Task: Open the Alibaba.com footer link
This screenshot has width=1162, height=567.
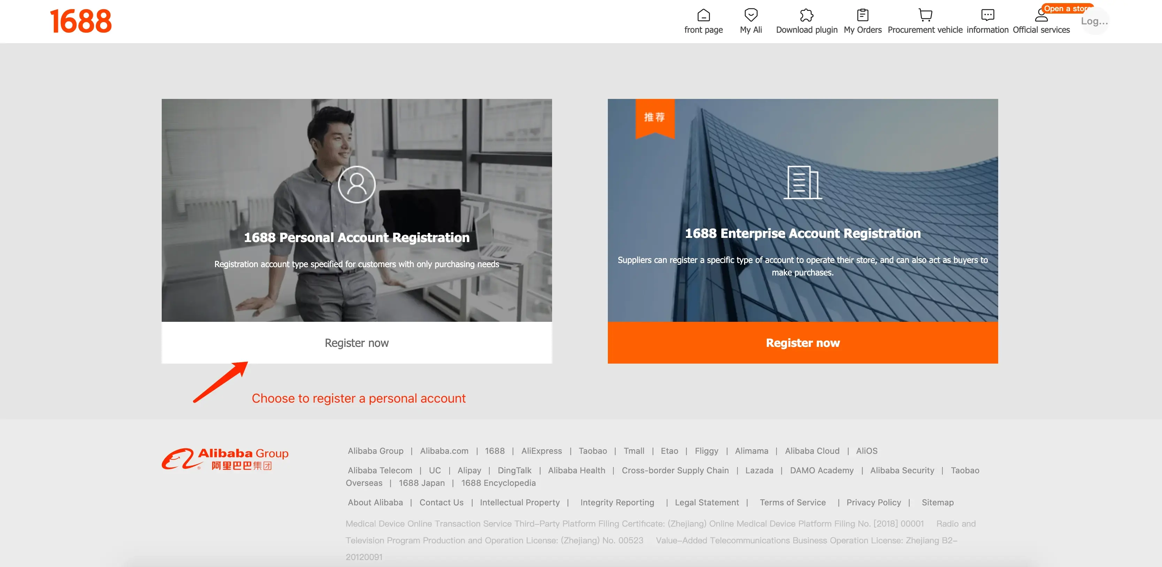Action: pos(444,451)
